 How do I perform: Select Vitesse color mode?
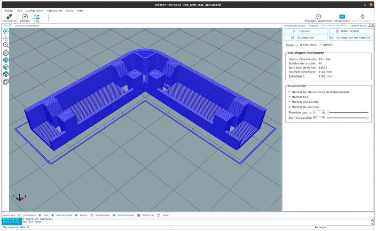pyautogui.click(x=321, y=45)
